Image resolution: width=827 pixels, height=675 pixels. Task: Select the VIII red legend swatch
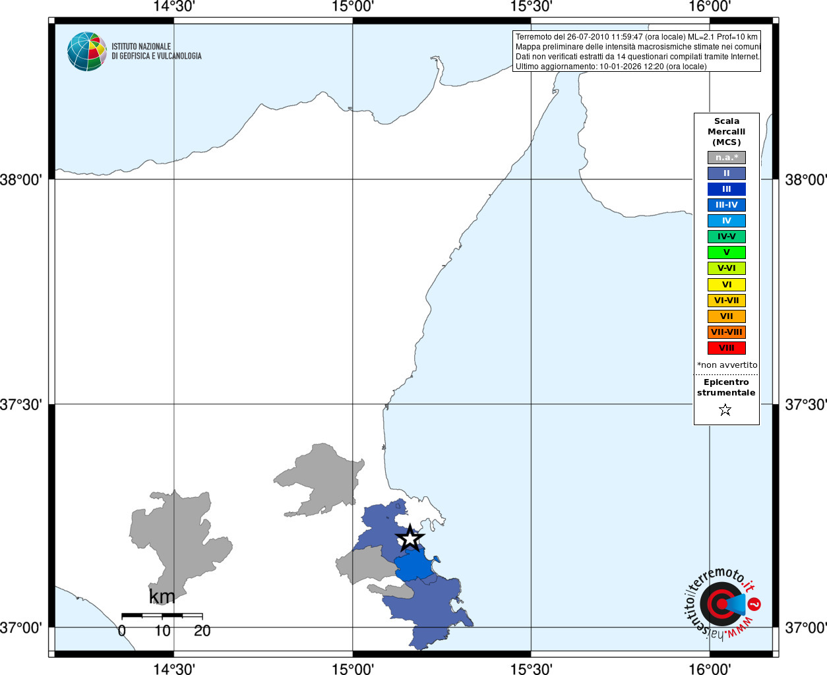pyautogui.click(x=727, y=348)
